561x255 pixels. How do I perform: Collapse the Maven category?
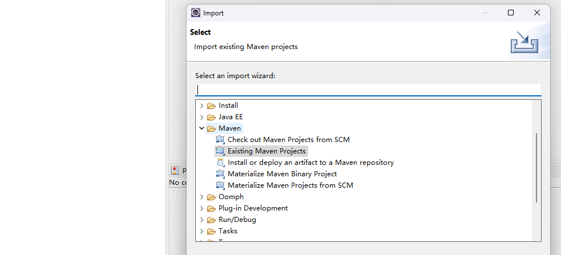[x=202, y=128]
